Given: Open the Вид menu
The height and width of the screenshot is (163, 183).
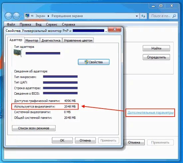Looking at the screenshot, I should click(x=39, y=25).
